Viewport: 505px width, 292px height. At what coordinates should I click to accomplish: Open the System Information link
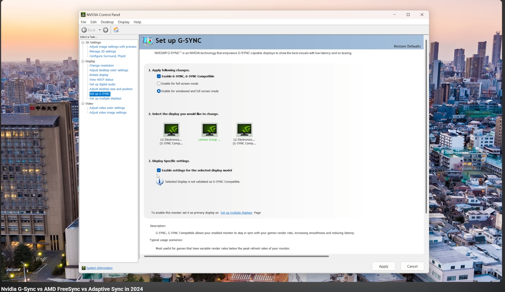(99, 268)
